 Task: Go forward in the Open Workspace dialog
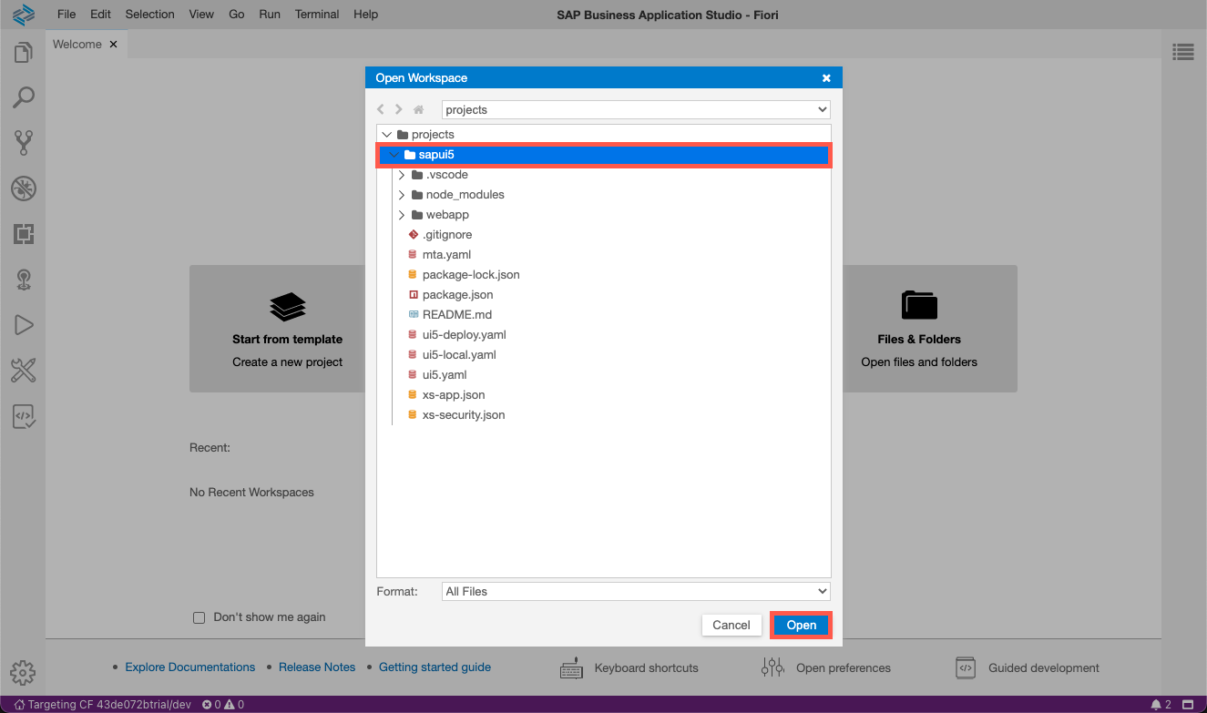pos(398,109)
